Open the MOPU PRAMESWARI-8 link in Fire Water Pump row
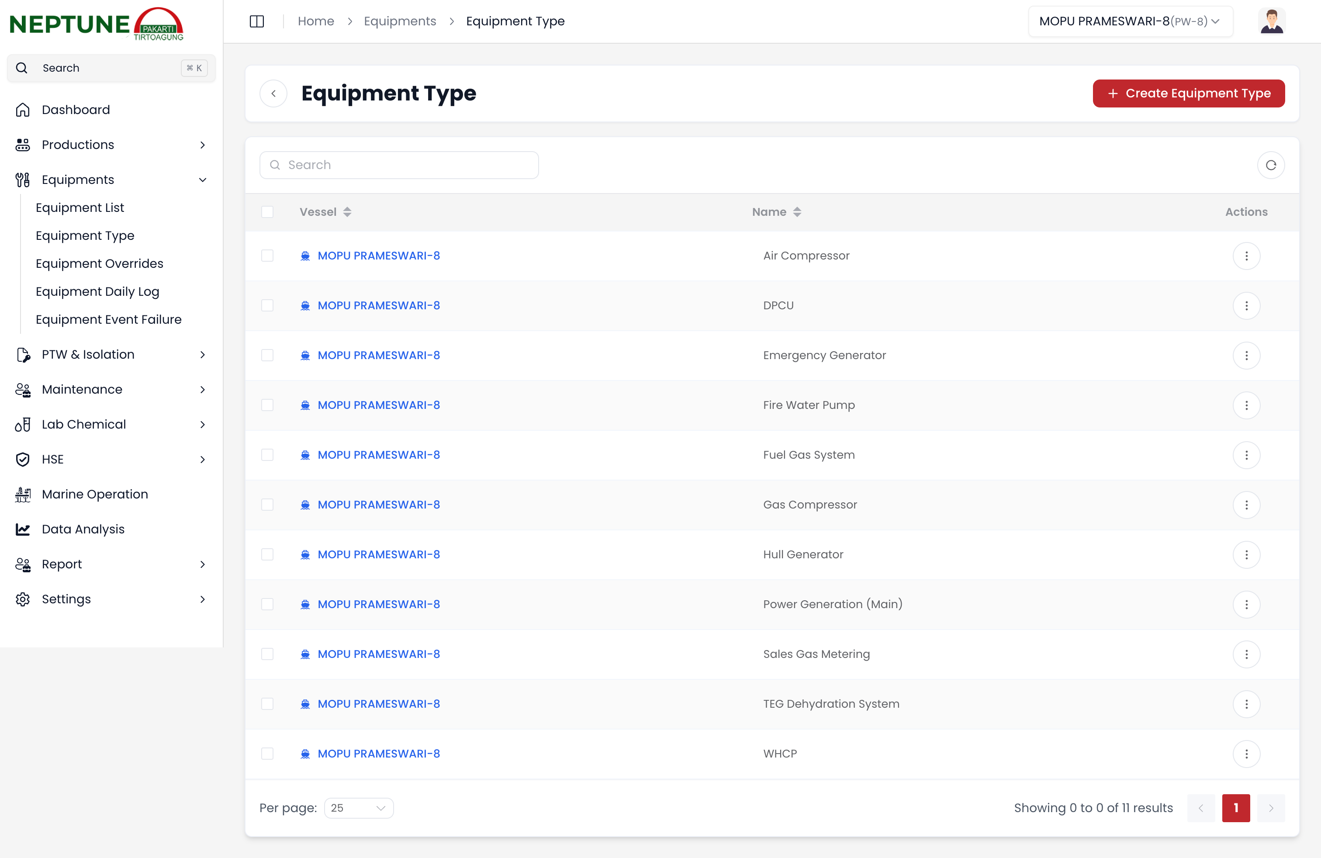1321x858 pixels. click(x=379, y=405)
